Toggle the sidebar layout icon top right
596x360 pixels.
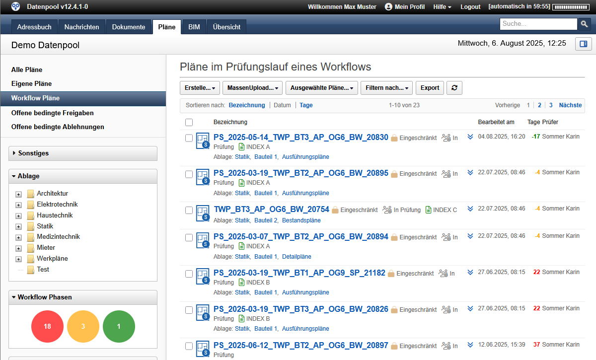click(583, 44)
